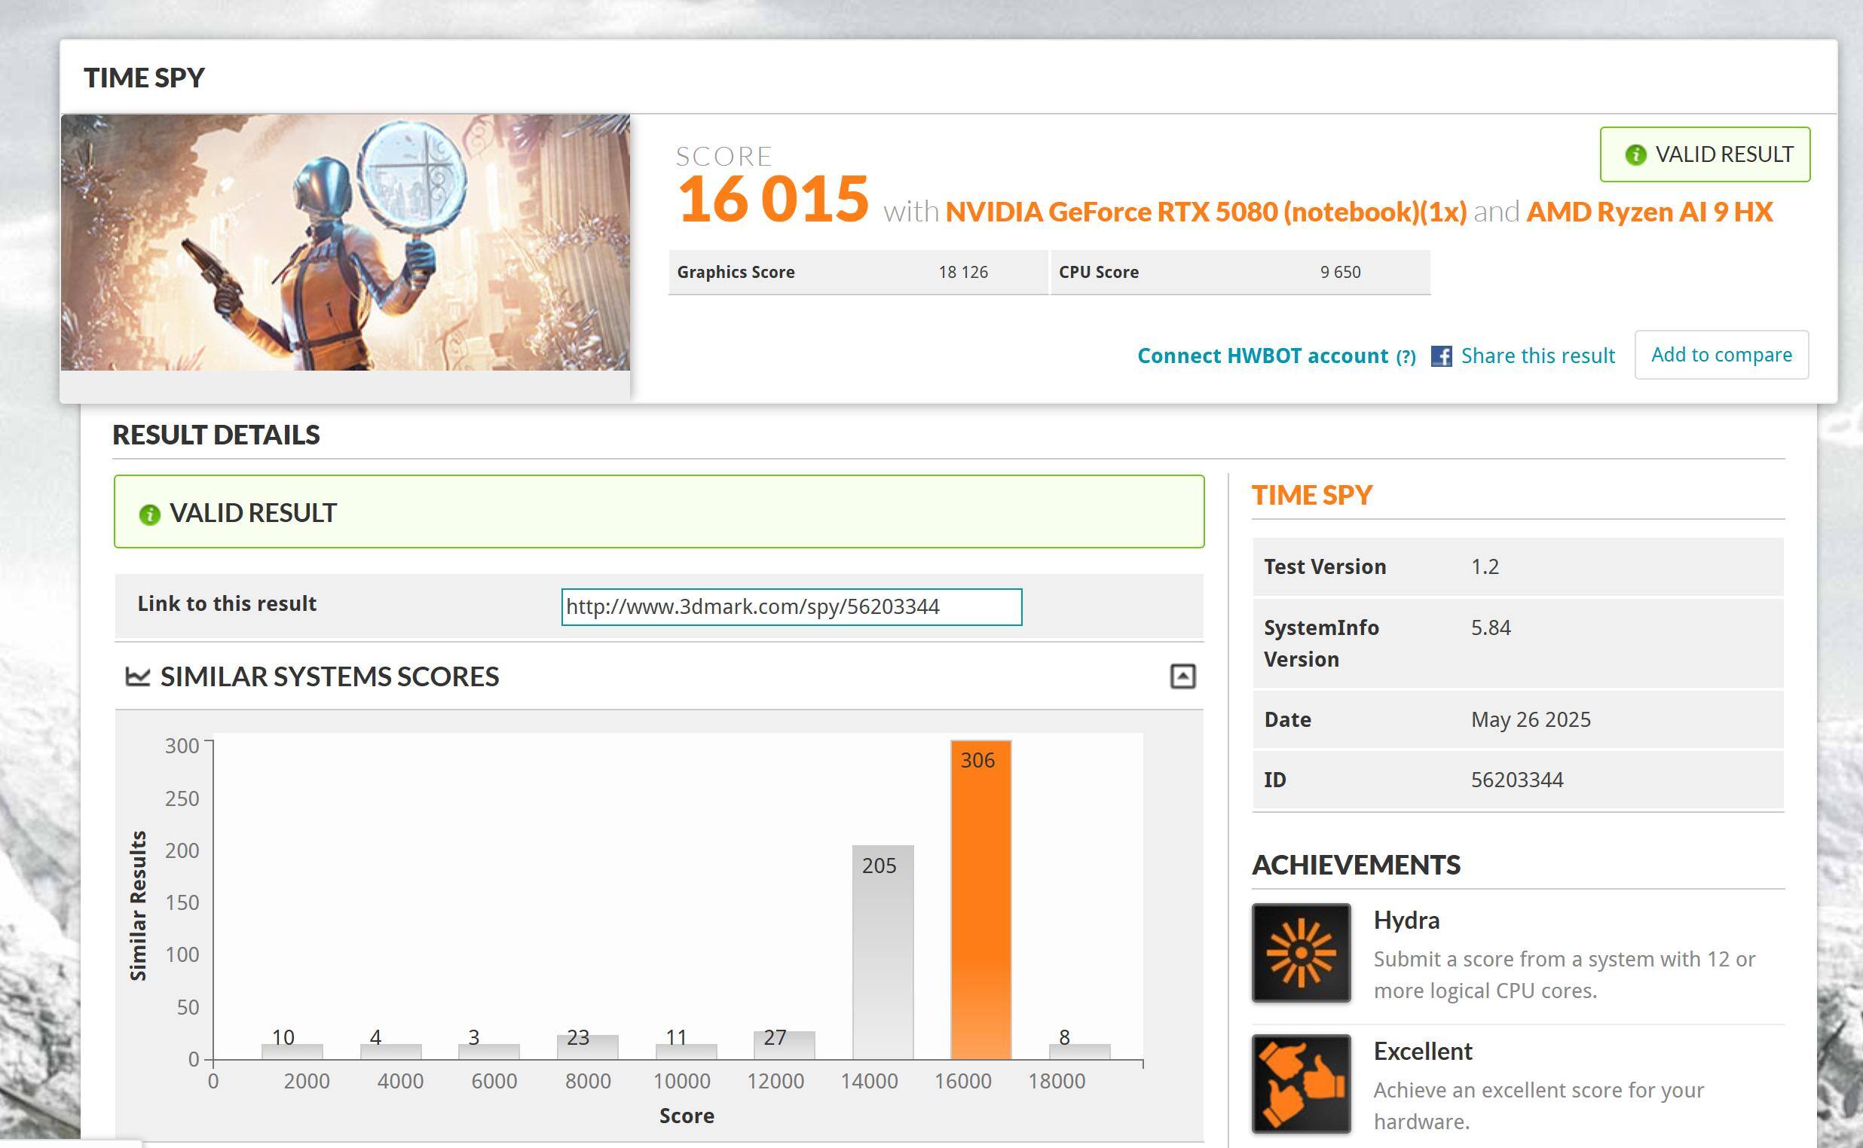Click the Facebook share icon
This screenshot has width=1863, height=1148.
1441,356
